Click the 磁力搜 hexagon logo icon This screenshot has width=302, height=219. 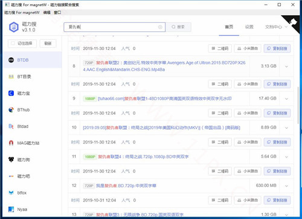coord(14,27)
